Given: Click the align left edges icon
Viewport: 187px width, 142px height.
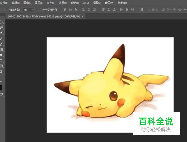Looking at the screenshot, I should pos(83,10).
